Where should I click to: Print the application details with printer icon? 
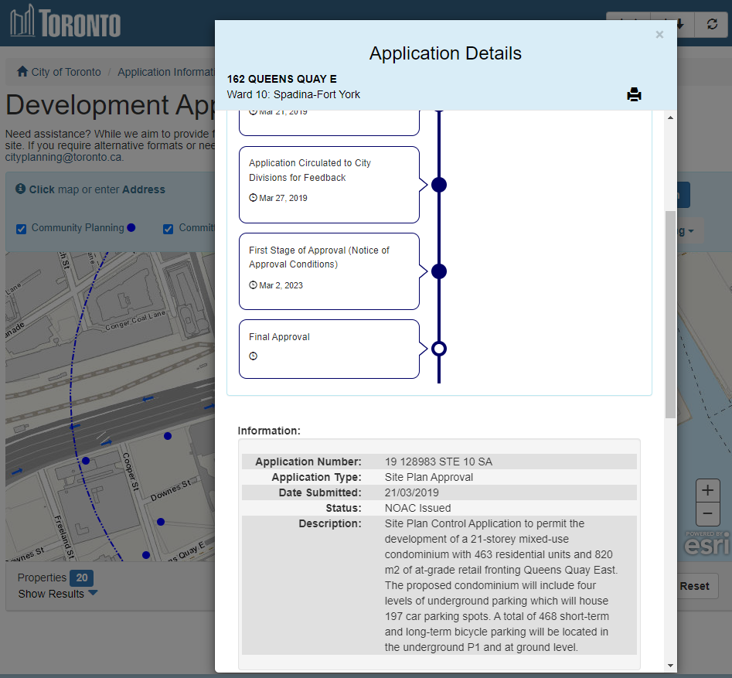pos(634,95)
